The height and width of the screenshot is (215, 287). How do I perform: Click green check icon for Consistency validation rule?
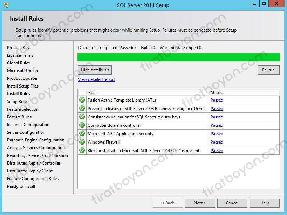click(x=82, y=117)
